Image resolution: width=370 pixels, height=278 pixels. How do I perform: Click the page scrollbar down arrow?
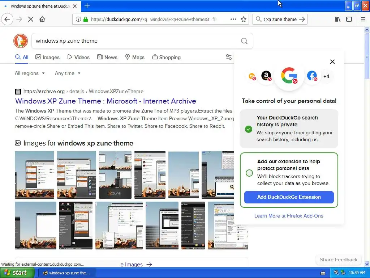tap(367, 264)
